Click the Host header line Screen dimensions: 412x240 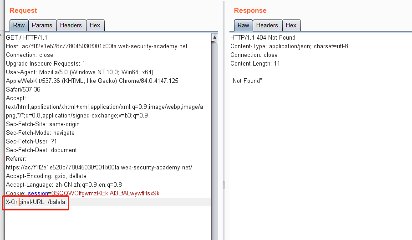[x=97, y=46]
